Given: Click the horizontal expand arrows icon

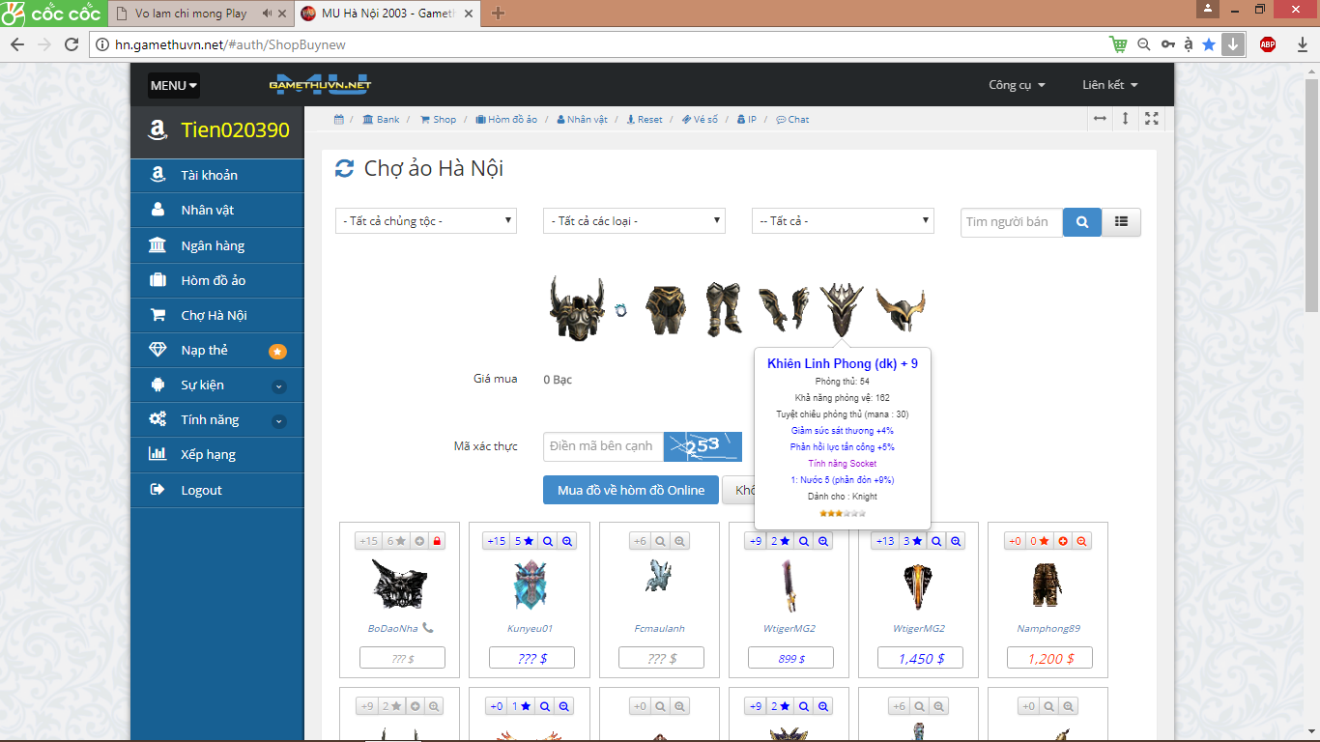Looking at the screenshot, I should (1100, 118).
